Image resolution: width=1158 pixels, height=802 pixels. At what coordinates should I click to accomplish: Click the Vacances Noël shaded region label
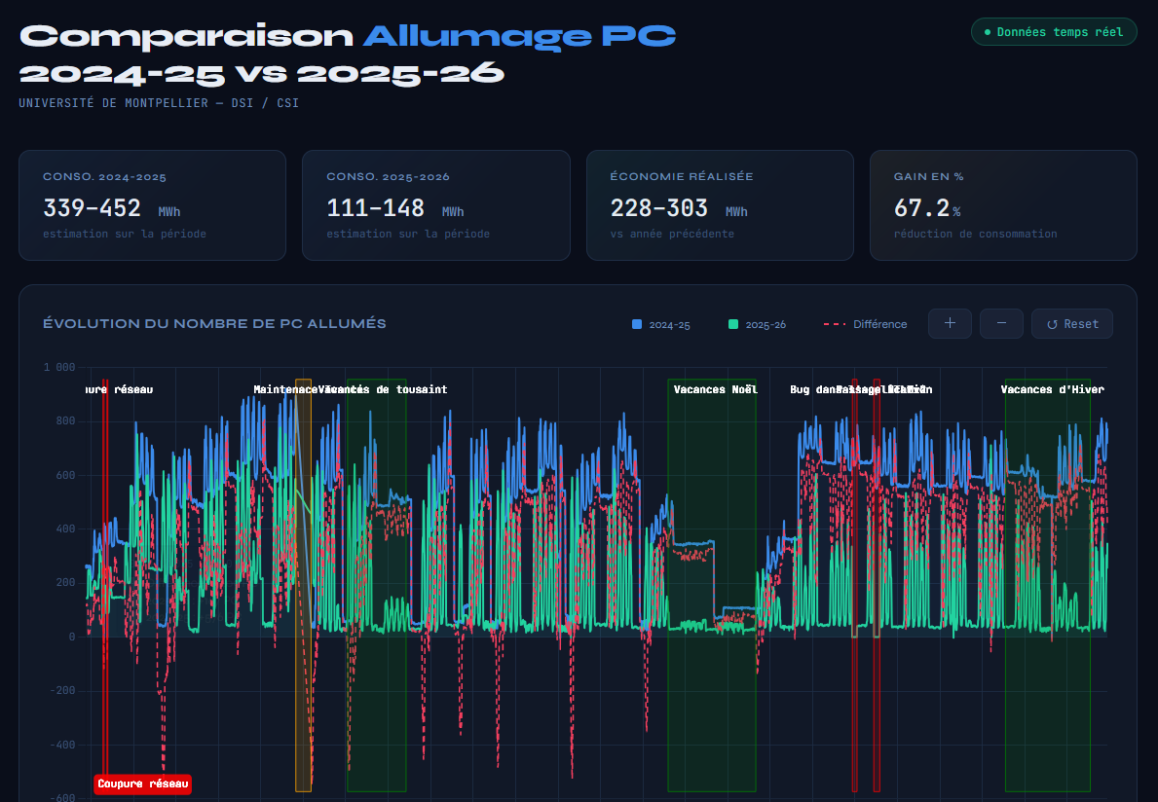point(715,389)
